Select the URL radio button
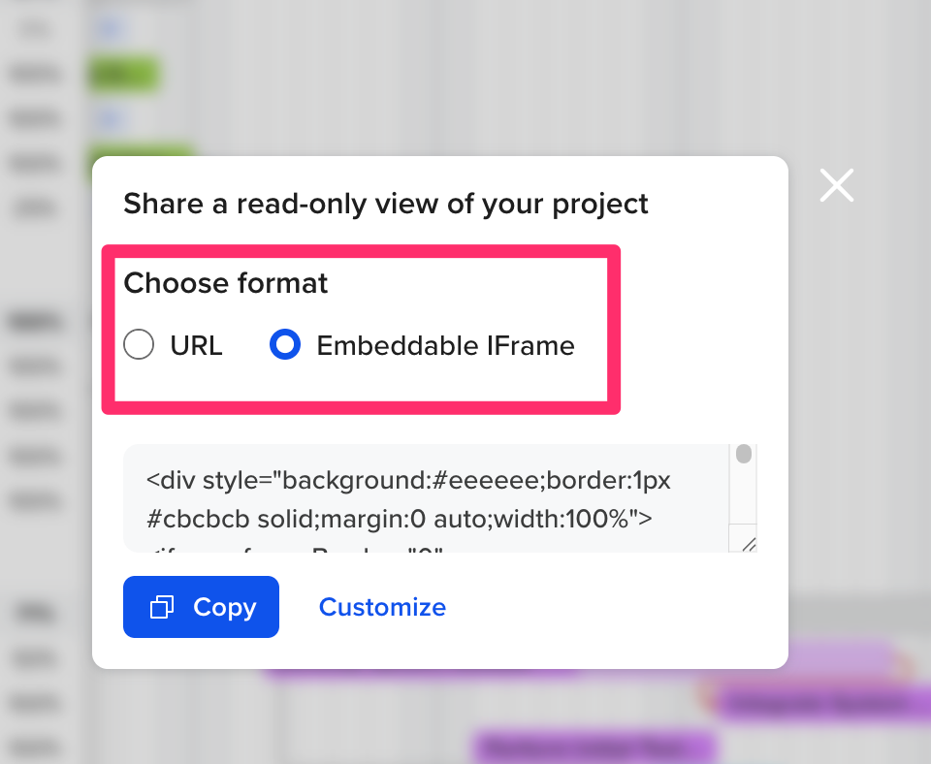 (139, 344)
